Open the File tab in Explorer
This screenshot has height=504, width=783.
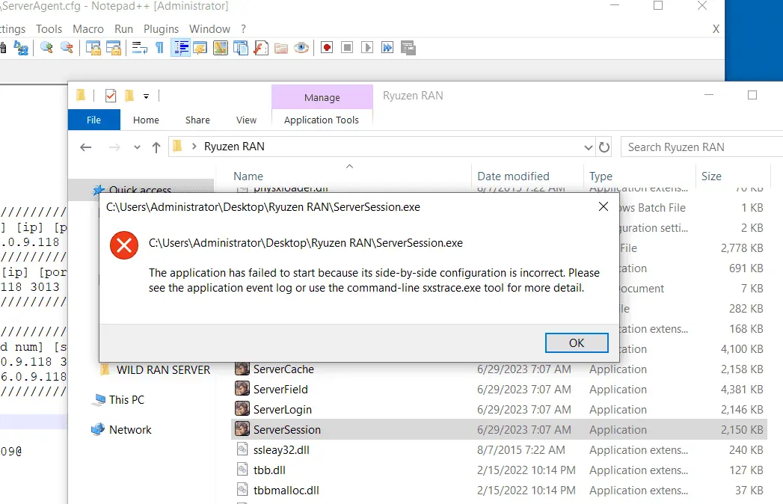coord(94,120)
